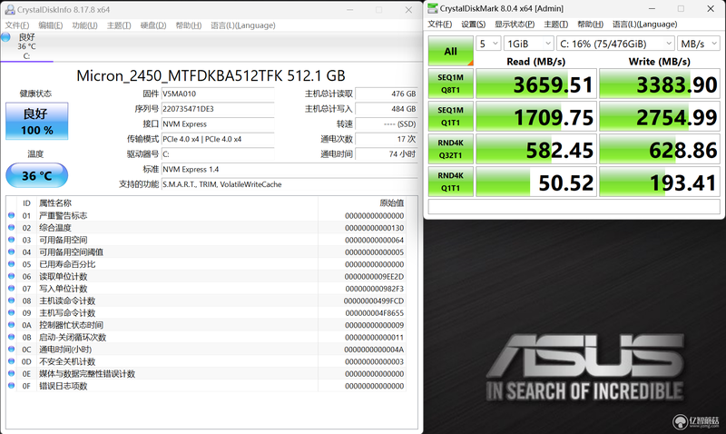This screenshot has height=434, width=726.
Task: Open the 功能(U) menu in CrystalDiskInfo
Action: point(84,25)
